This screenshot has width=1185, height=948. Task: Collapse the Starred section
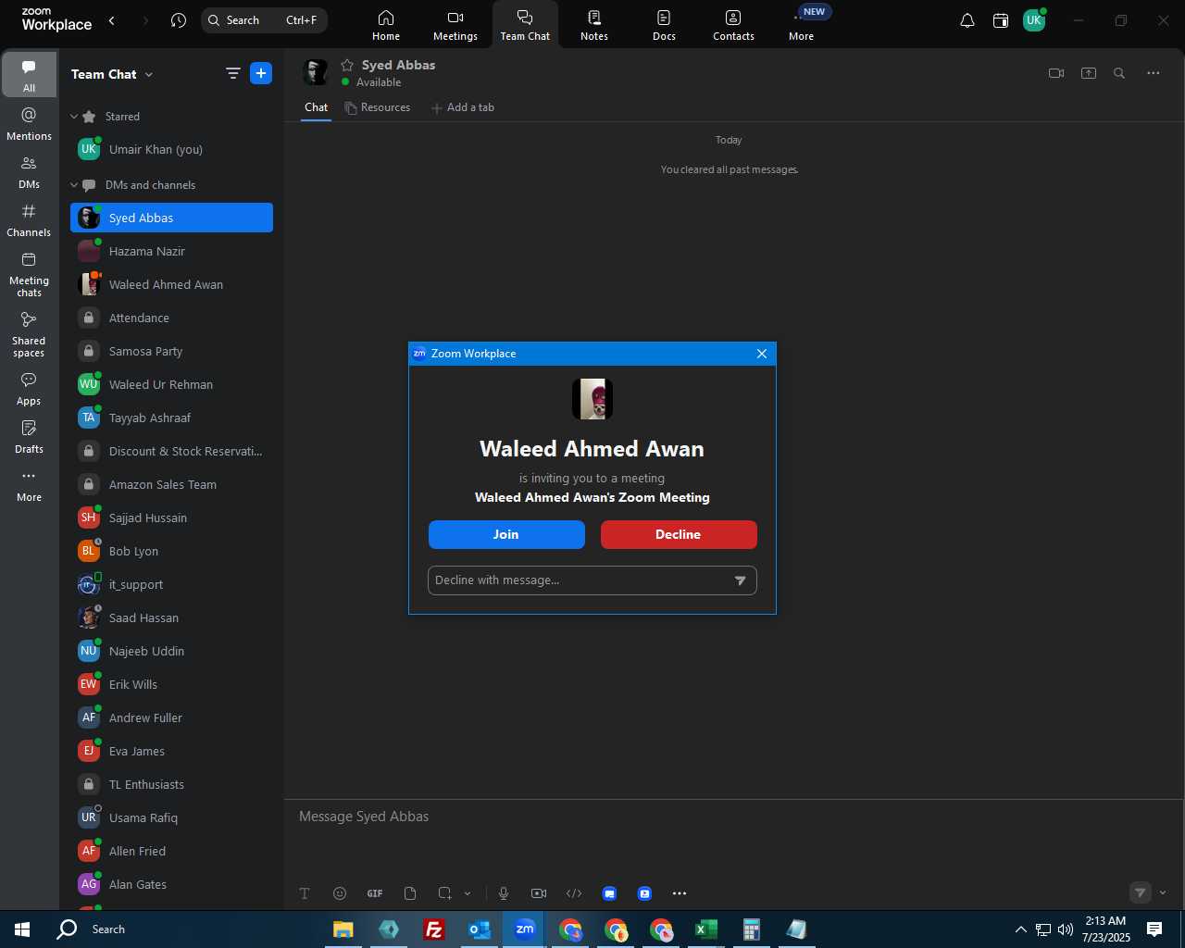74,117
